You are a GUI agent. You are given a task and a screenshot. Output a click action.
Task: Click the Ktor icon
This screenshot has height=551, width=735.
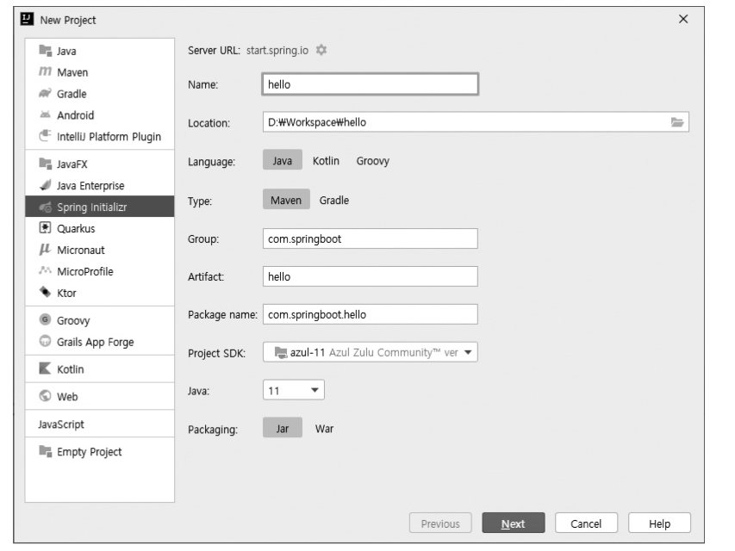click(x=45, y=292)
